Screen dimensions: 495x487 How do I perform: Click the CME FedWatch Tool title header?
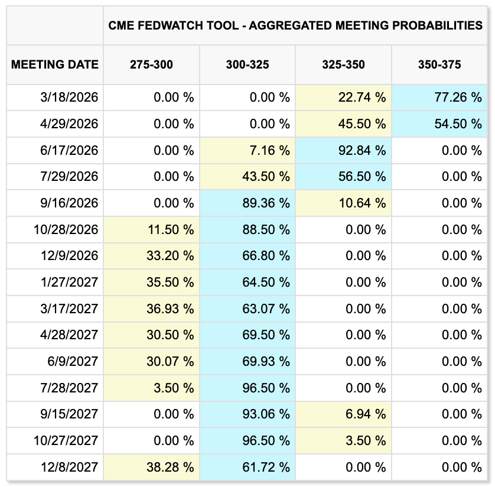[x=295, y=25]
